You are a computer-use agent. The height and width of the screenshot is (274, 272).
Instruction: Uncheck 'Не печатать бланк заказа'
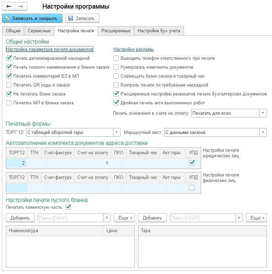[9, 94]
